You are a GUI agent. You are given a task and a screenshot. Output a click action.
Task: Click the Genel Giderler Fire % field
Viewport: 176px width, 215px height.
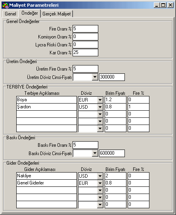click(x=138, y=183)
